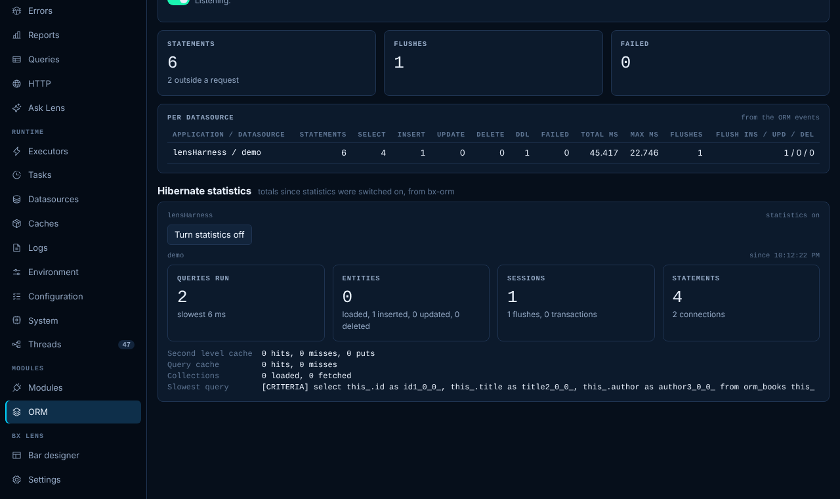Click the Collections loaded value
The image size is (840, 499).
pos(306,376)
